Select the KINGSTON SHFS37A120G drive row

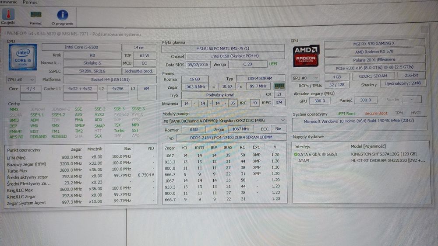(x=360, y=154)
